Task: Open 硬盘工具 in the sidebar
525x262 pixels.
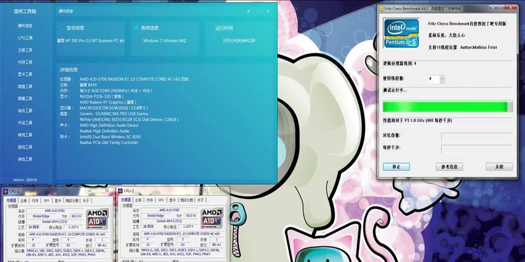Action: pyautogui.click(x=25, y=86)
